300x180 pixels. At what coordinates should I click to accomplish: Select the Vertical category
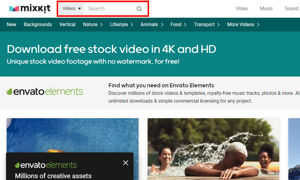[67, 25]
